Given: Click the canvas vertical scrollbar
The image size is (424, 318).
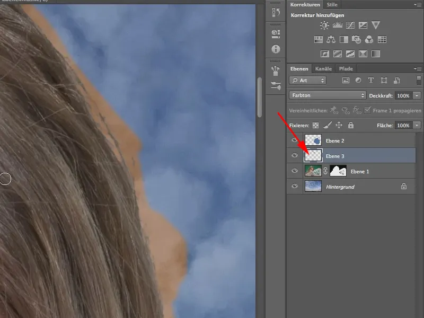Looking at the screenshot, I should click(260, 98).
